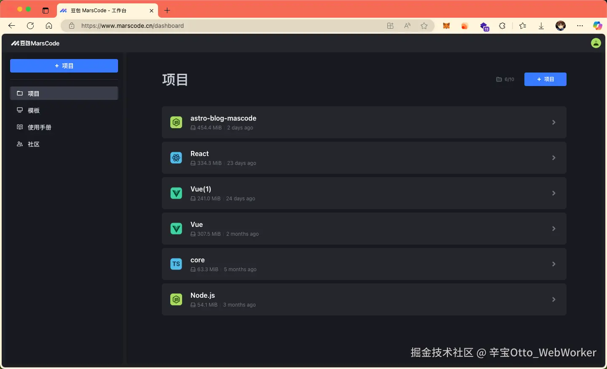Open astro-blog-mascode via its chevron

[x=554, y=122]
